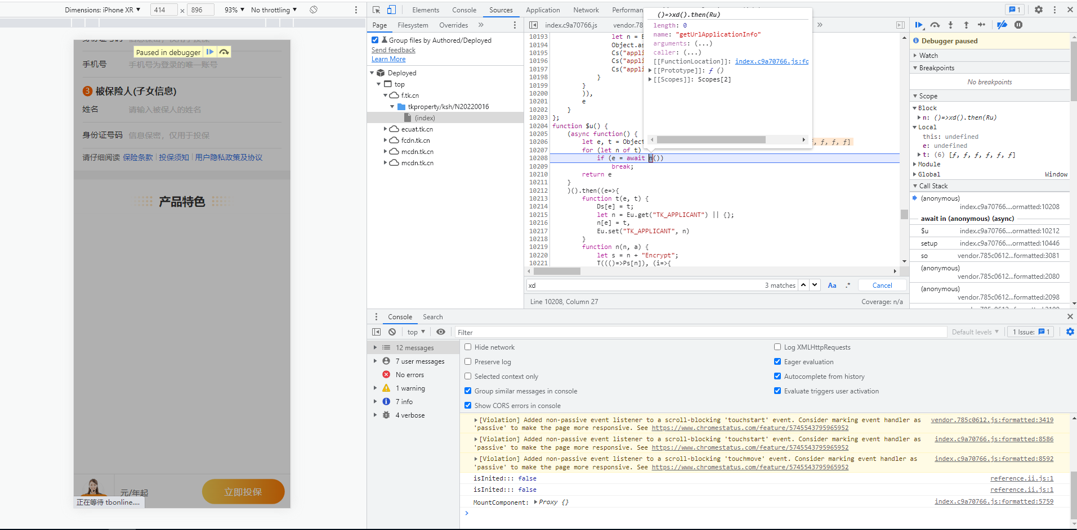The image size is (1077, 530).
Task: Step over from page paused overlay
Action: [224, 52]
